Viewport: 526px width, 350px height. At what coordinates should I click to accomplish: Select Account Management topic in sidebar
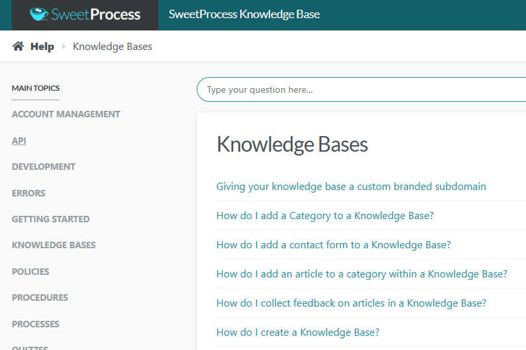pos(66,114)
